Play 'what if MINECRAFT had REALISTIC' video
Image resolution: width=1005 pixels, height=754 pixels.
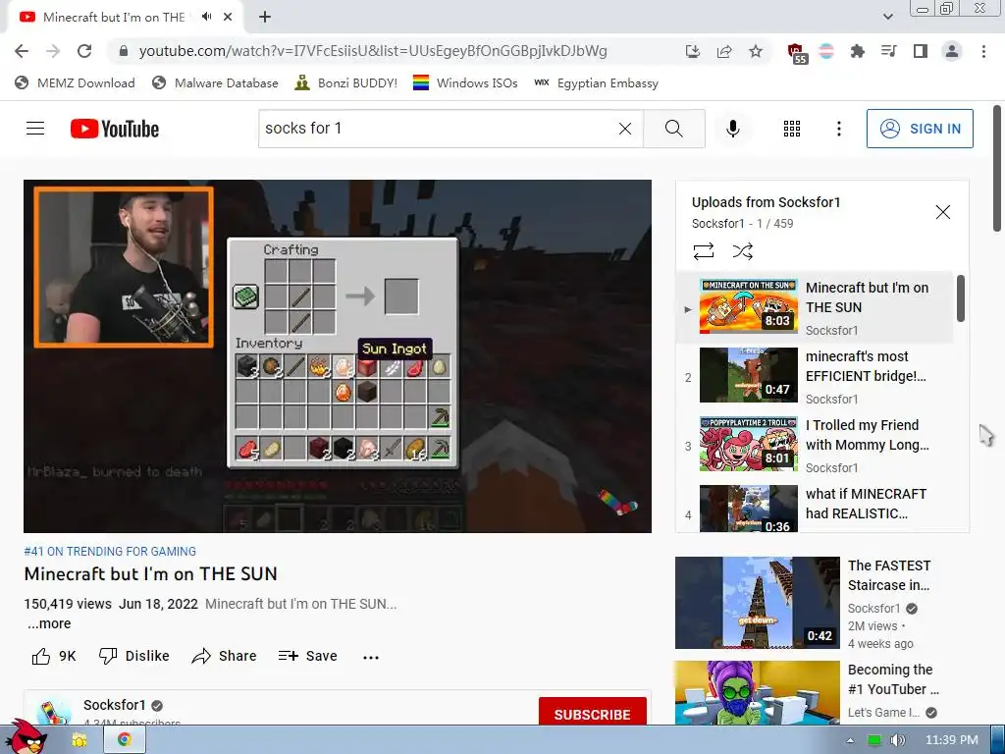(815, 508)
